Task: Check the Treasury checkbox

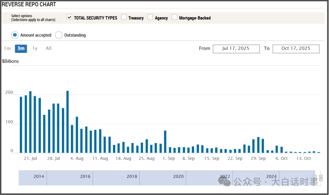Action: click(x=124, y=17)
